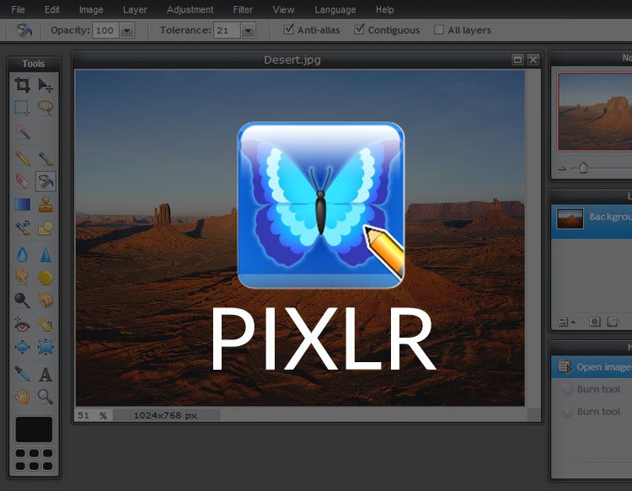Select the Sponge tool
This screenshot has width=632, height=491.
coord(46,277)
